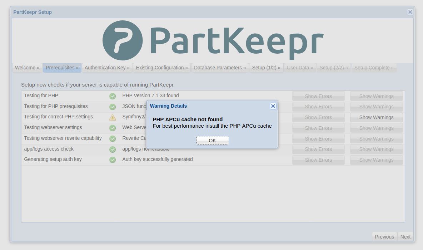Click the PartKeepr Setup window title
This screenshot has height=250, width=423.
click(x=33, y=12)
